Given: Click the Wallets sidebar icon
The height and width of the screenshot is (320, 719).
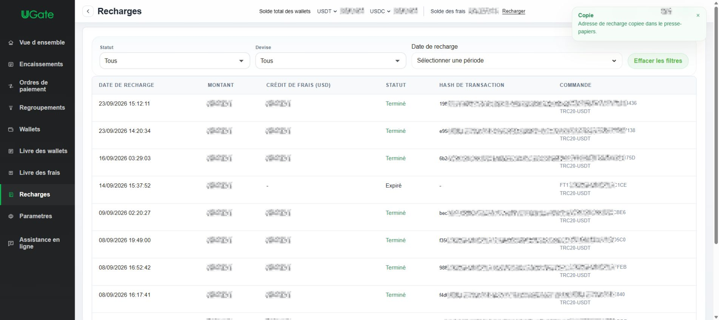Looking at the screenshot, I should [11, 129].
